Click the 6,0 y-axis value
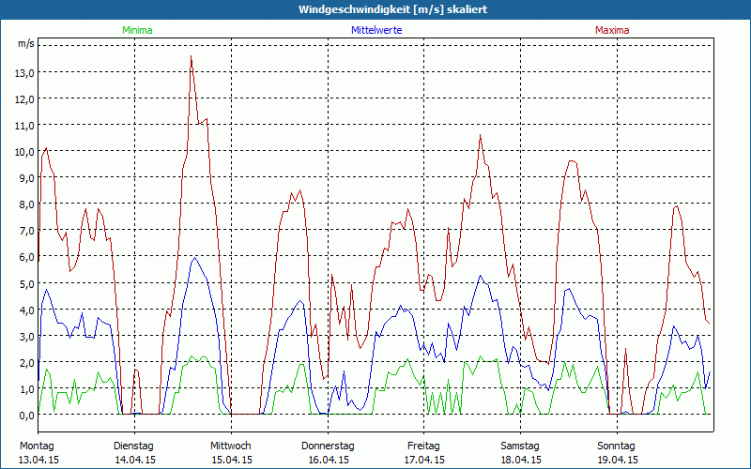Viewport: 751px width, 469px height. tap(28, 257)
